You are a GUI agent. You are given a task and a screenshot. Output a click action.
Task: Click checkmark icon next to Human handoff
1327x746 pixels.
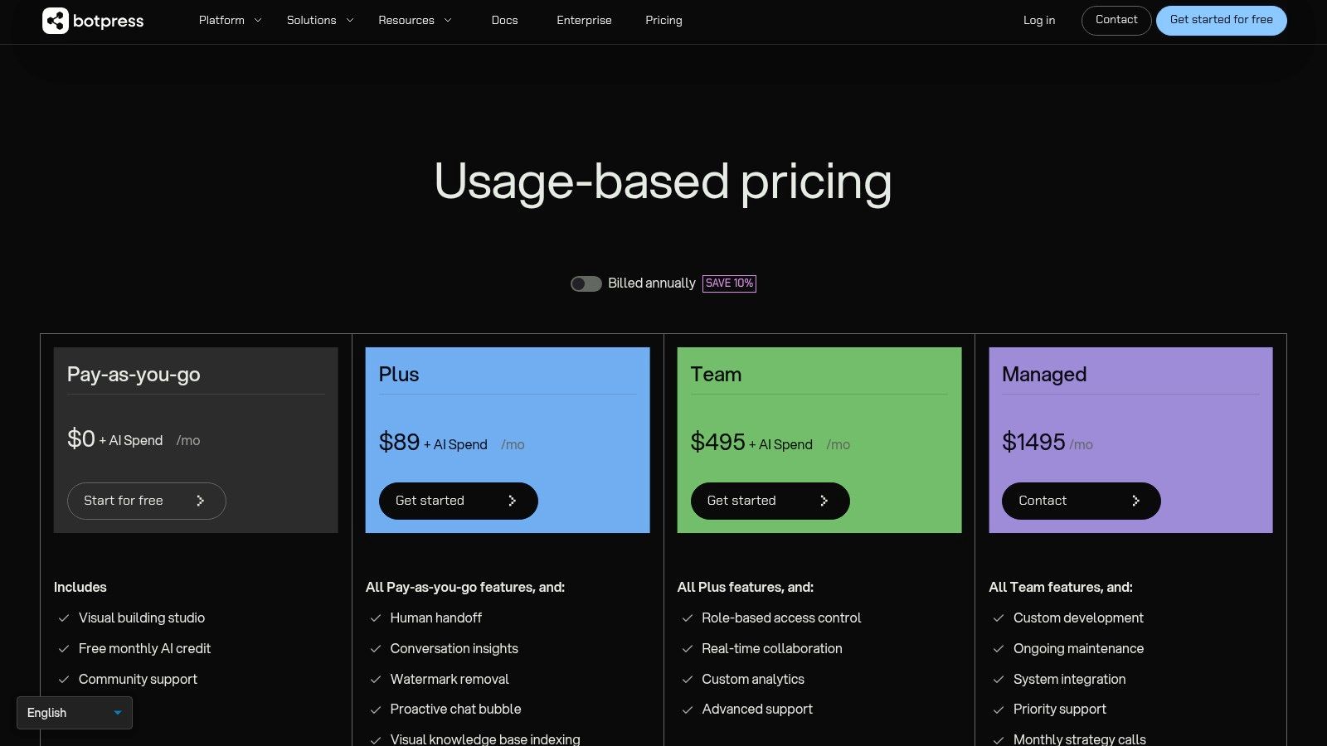pos(375,618)
